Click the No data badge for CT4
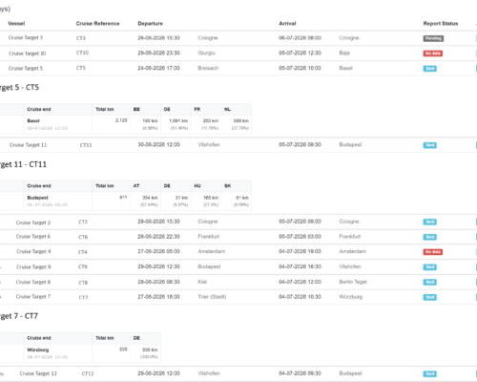The image size is (477, 382). (x=432, y=252)
